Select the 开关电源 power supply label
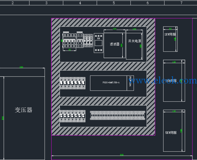Screen dimensions: 197x160 point(135,41)
